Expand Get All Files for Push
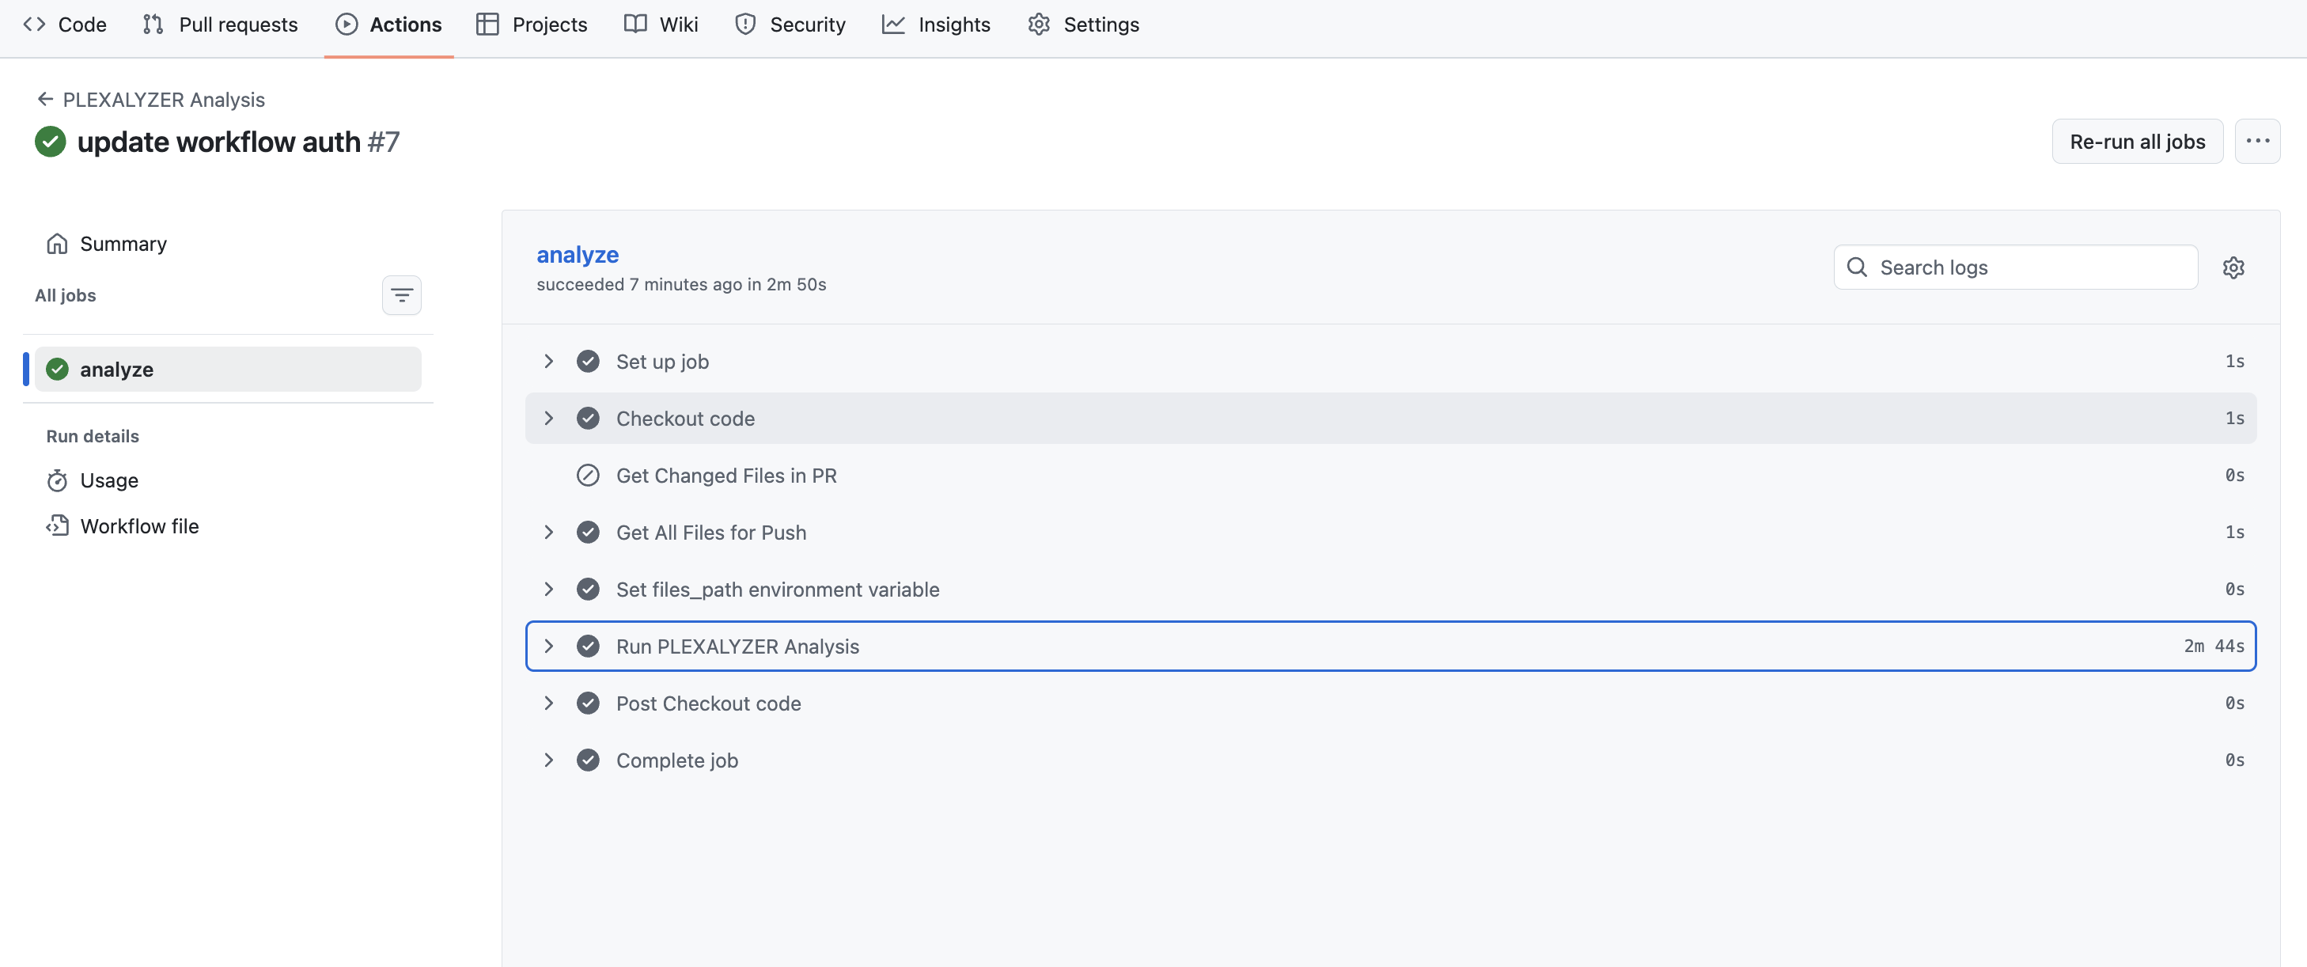This screenshot has width=2307, height=967. [x=549, y=533]
